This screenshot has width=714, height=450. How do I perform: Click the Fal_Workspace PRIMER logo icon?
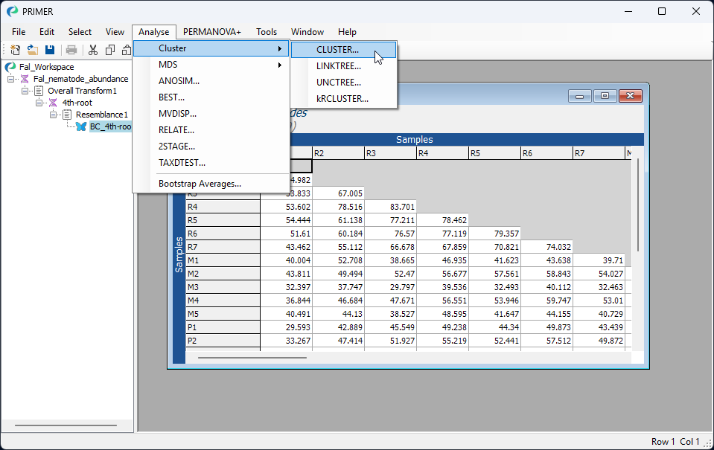[x=9, y=66]
